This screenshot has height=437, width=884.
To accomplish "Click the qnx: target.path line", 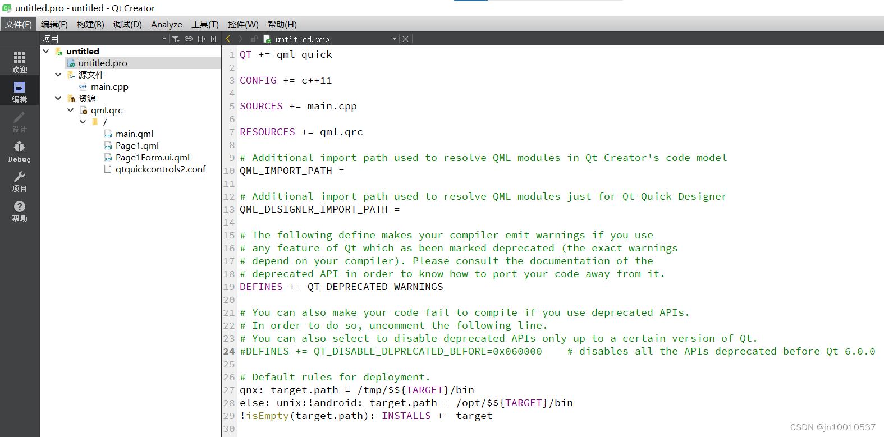I will [x=357, y=390].
